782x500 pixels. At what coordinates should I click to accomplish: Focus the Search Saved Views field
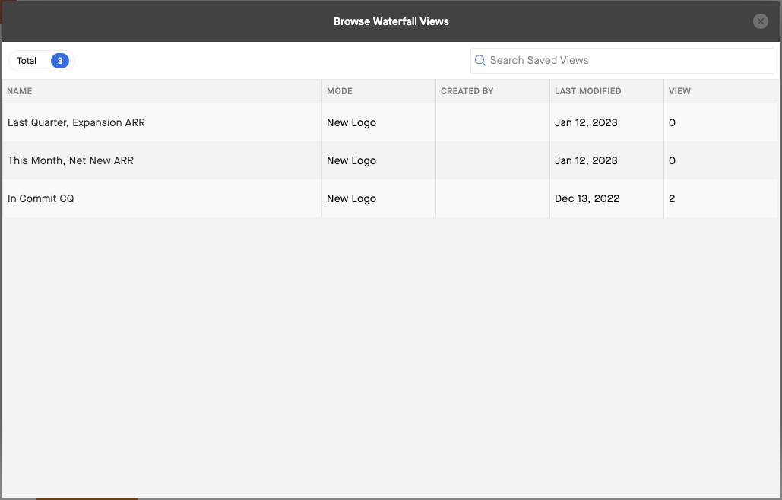click(622, 61)
